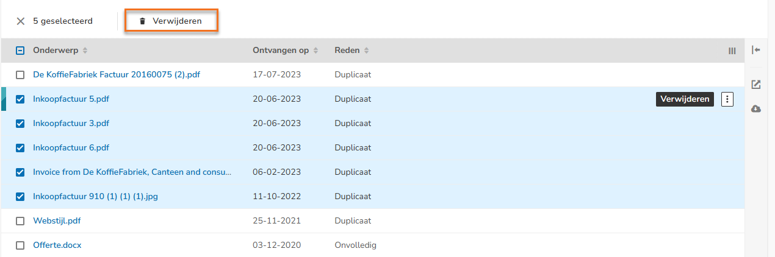Check the De KoffieFabriek Factuur checkbox
Screen dimensions: 775x257
click(x=20, y=75)
